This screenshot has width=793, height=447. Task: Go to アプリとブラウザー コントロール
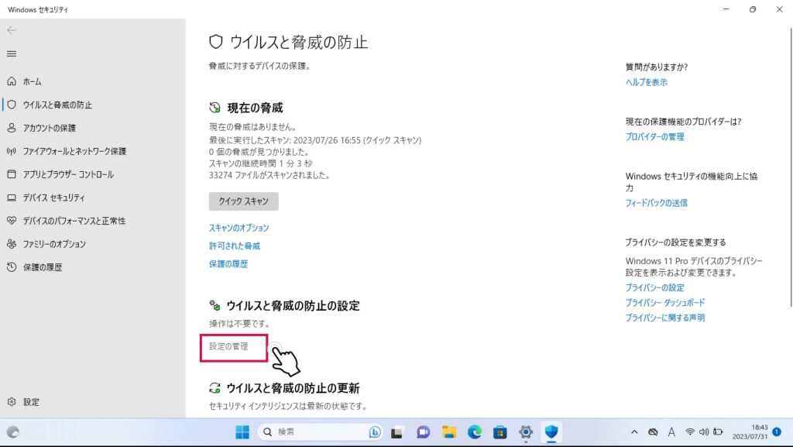[67, 174]
